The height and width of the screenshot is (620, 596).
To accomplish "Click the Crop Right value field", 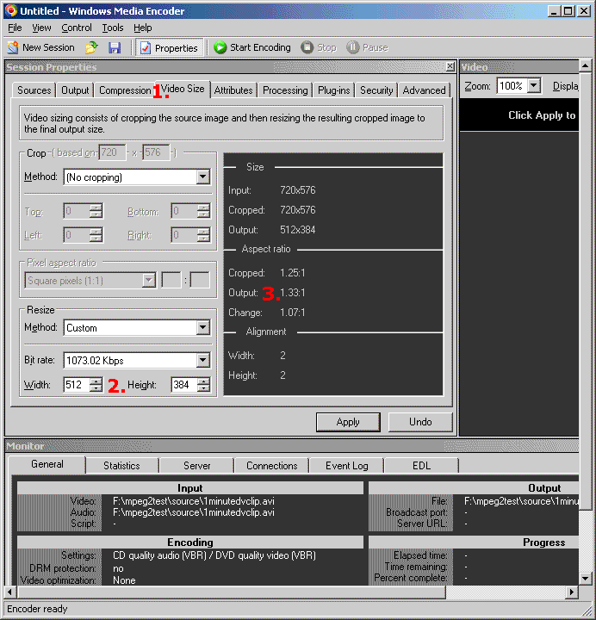I will (184, 235).
